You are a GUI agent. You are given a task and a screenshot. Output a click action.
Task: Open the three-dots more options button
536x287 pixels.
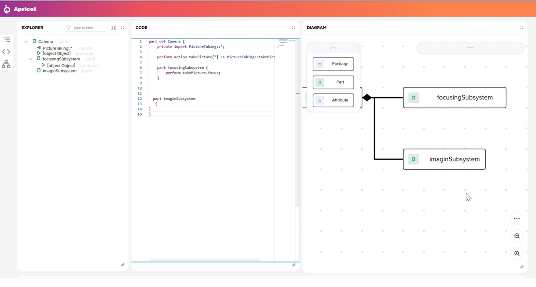point(517,219)
